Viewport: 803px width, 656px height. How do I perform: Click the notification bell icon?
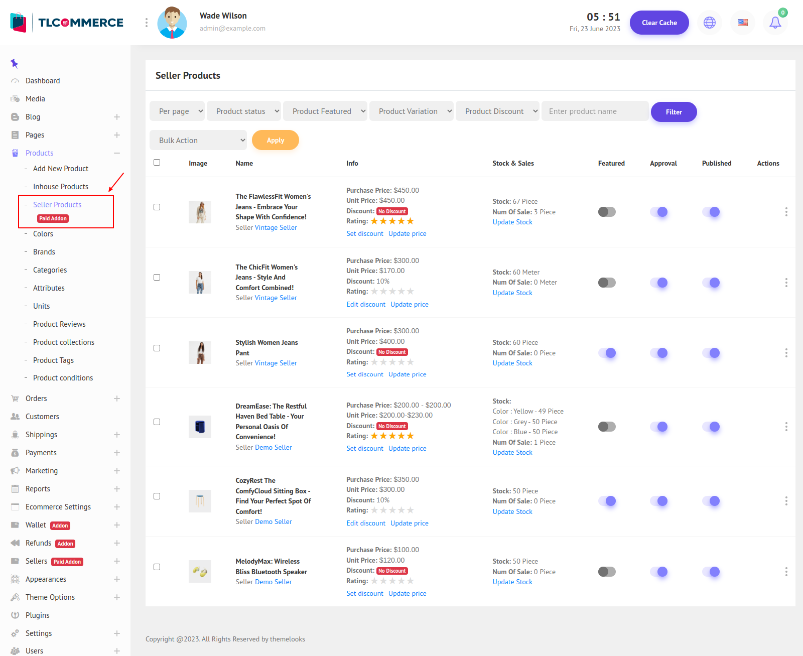click(775, 23)
